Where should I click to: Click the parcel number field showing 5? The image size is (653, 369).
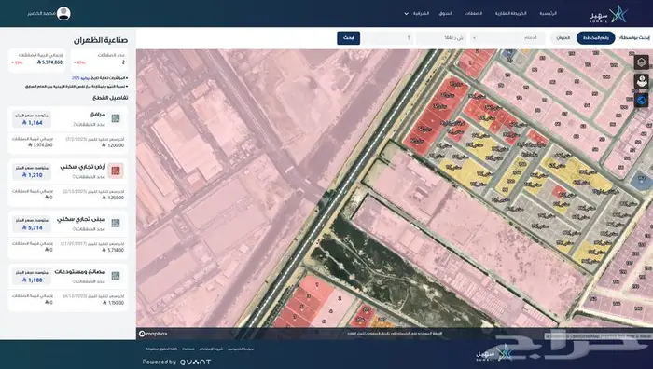click(x=388, y=38)
